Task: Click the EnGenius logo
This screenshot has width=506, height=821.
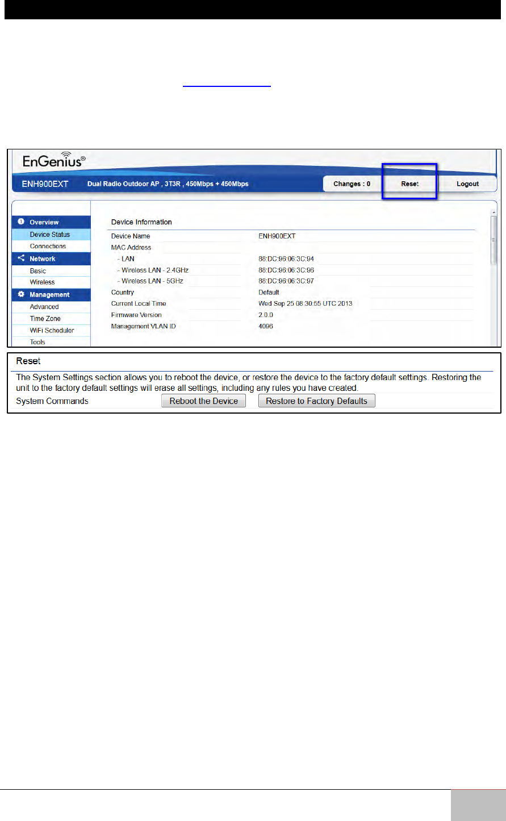Action: coord(55,161)
